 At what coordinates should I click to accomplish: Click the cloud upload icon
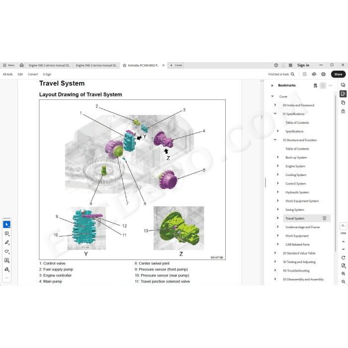point(314,75)
